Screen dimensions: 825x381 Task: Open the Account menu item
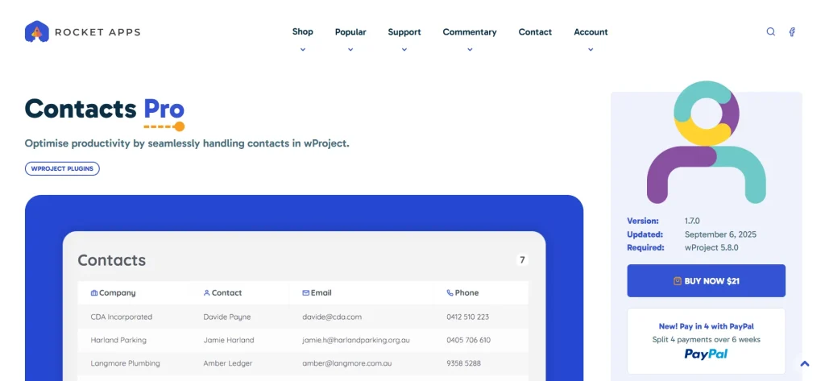(591, 32)
